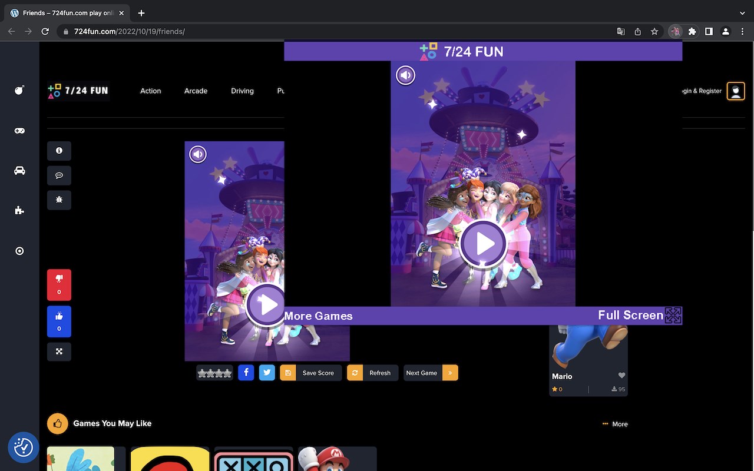Click More Games in the overlay bar

click(x=318, y=316)
